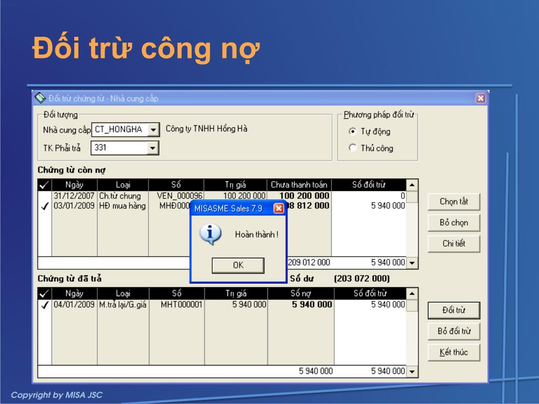This screenshot has height=404, width=539.
Task: Click the Số nợ column header
Action: 301,294
